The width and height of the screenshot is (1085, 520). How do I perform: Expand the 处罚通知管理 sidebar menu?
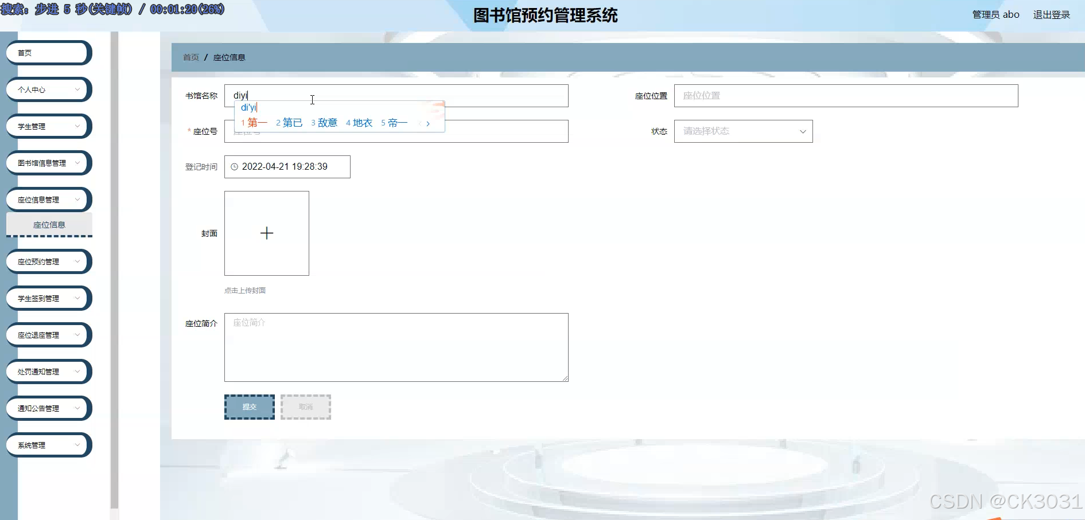click(x=49, y=372)
